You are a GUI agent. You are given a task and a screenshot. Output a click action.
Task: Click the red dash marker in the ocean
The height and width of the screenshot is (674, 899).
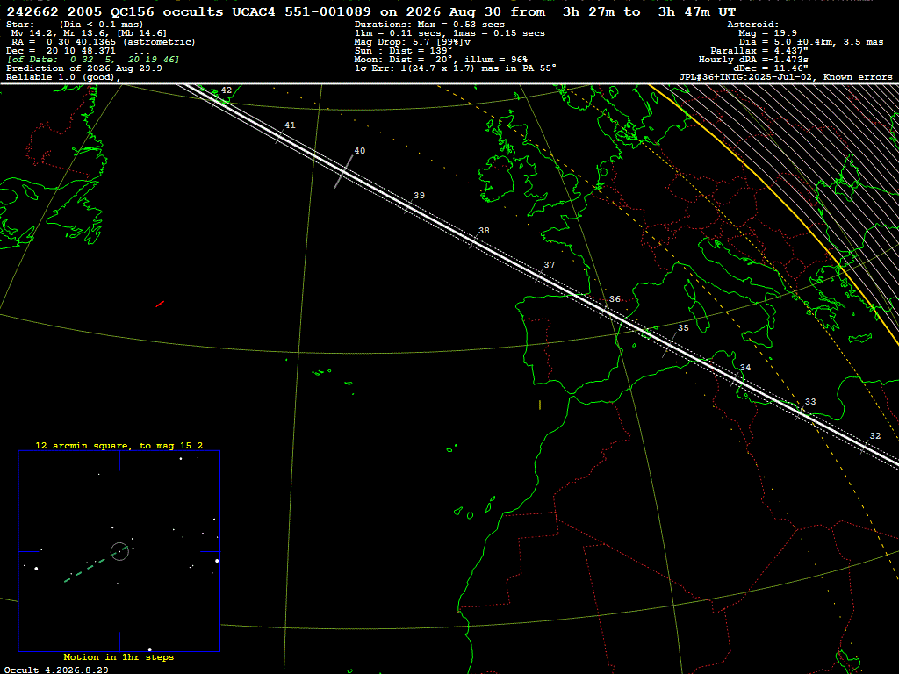click(x=160, y=304)
